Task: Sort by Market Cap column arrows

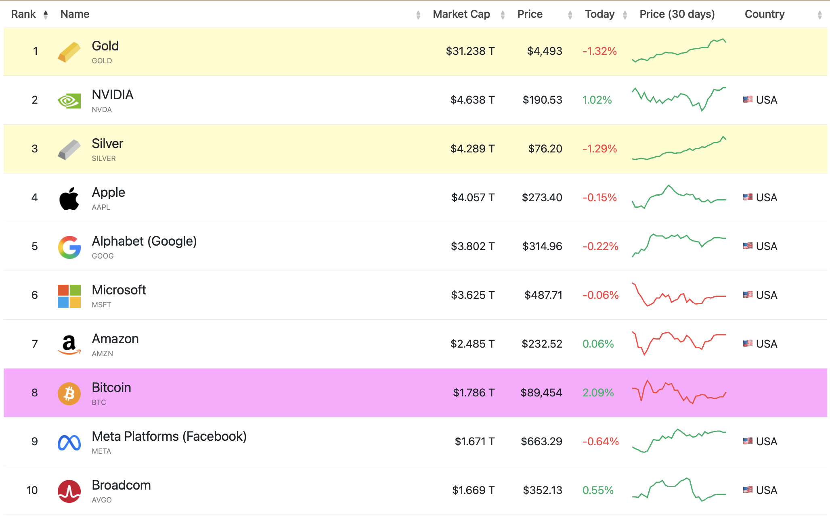Action: tap(503, 15)
